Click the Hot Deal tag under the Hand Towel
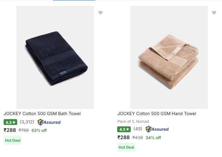This screenshot has width=222, height=157. (x=126, y=147)
